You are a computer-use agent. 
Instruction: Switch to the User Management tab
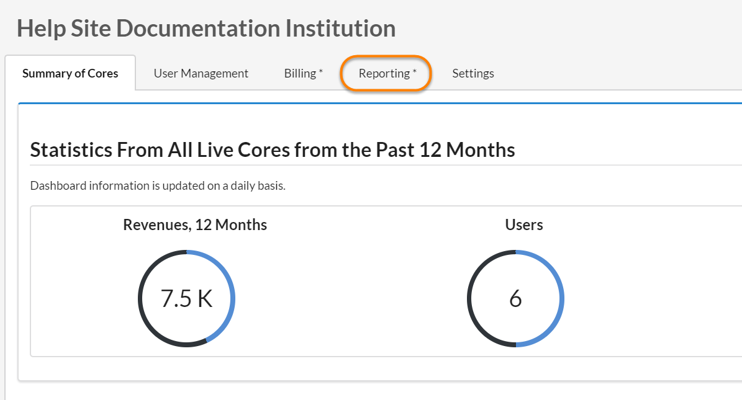point(201,73)
